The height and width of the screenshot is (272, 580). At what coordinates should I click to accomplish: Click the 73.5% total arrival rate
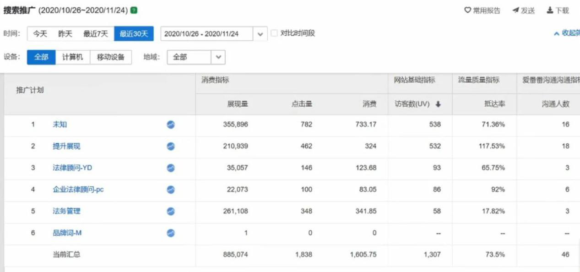495,254
